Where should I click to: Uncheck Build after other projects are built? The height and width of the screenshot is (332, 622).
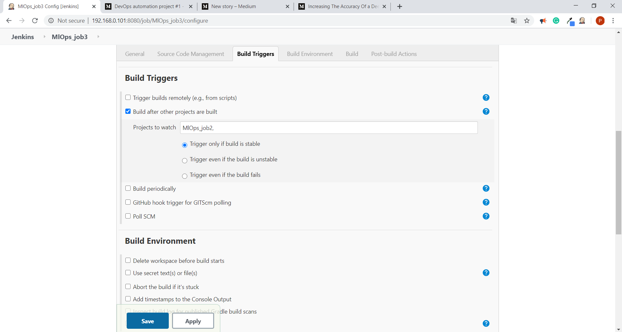(x=128, y=111)
